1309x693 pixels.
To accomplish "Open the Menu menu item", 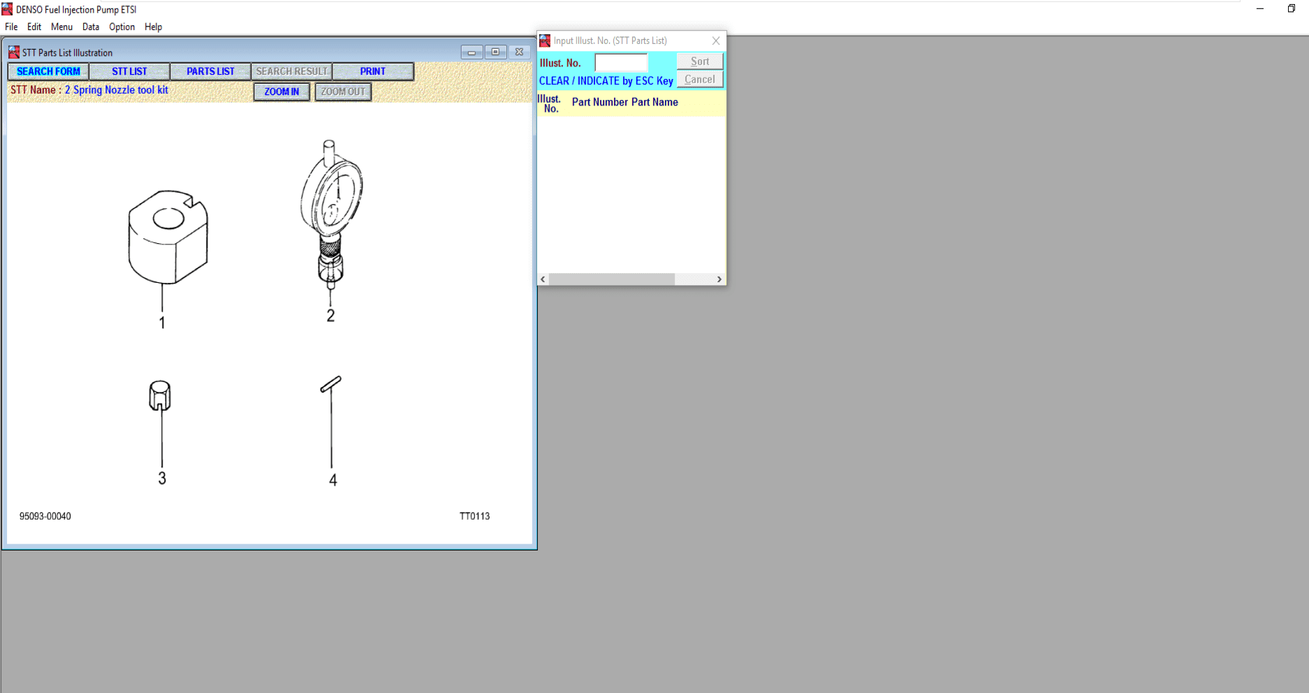I will 61,27.
